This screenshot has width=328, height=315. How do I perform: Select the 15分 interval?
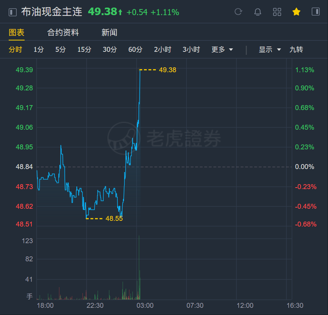[84, 50]
